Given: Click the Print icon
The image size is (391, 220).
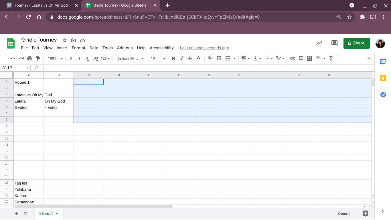Looking at the screenshot, I should pyautogui.click(x=29, y=58).
